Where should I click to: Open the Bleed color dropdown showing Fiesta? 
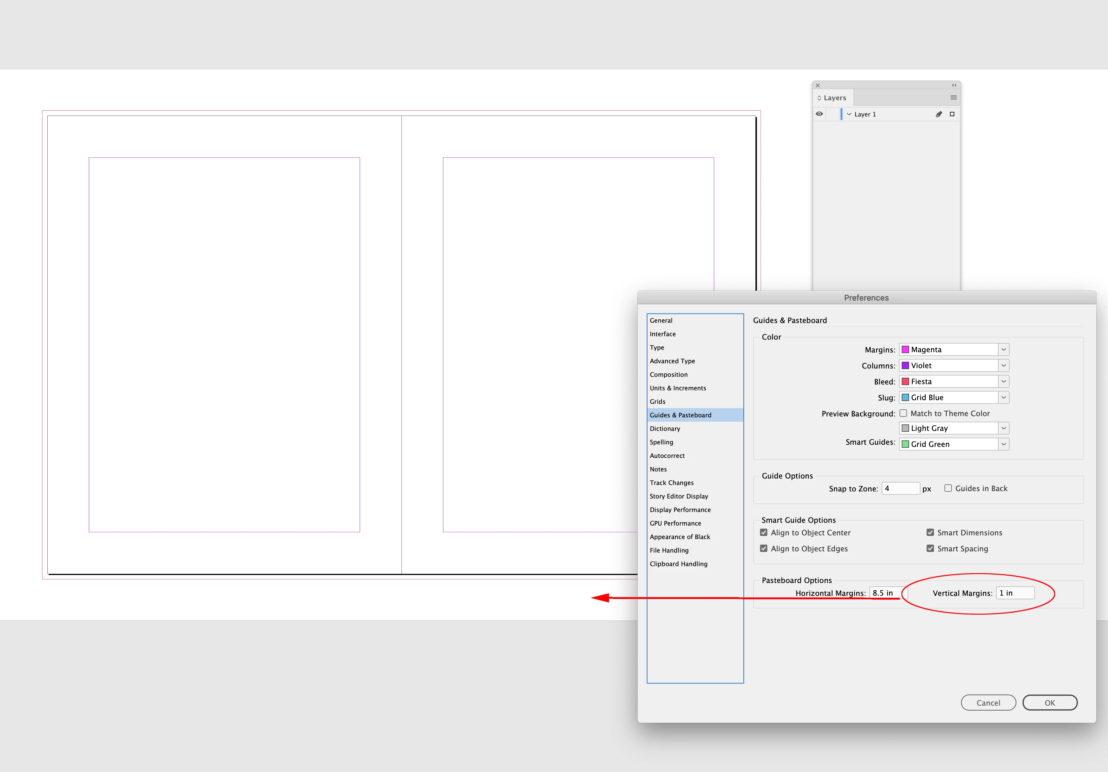tap(1003, 382)
